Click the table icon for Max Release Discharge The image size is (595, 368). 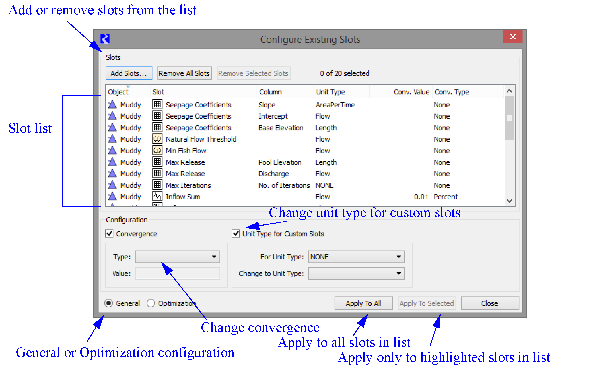click(x=157, y=173)
